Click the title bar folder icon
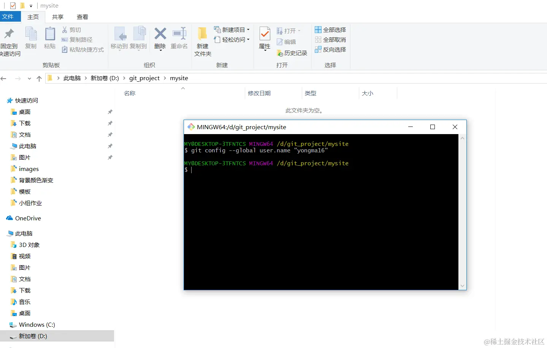The image size is (547, 348). (x=22, y=6)
